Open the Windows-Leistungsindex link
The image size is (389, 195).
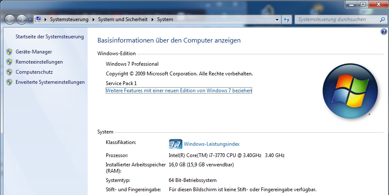212,144
